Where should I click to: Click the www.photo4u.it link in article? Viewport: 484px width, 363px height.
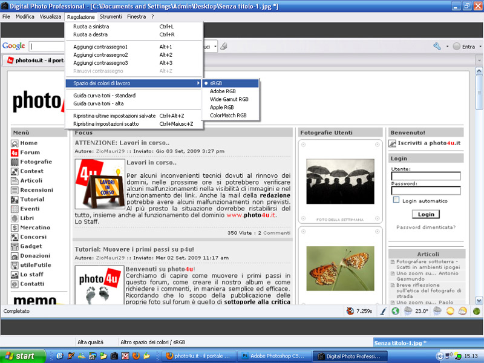click(250, 215)
